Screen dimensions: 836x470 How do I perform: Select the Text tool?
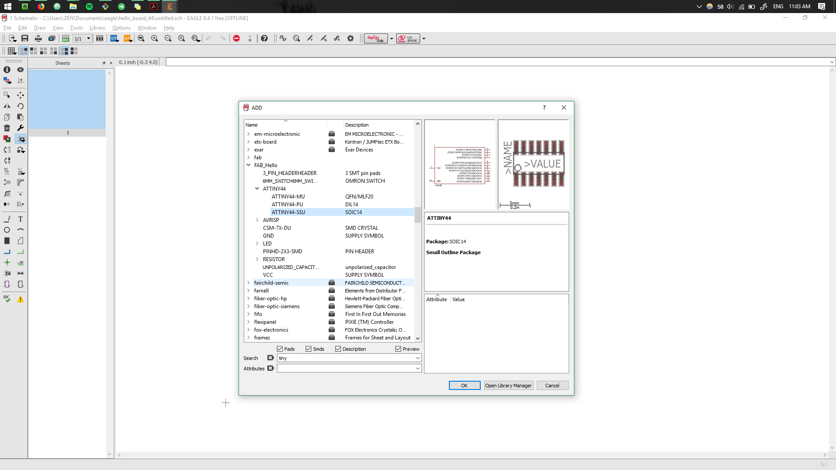point(20,219)
